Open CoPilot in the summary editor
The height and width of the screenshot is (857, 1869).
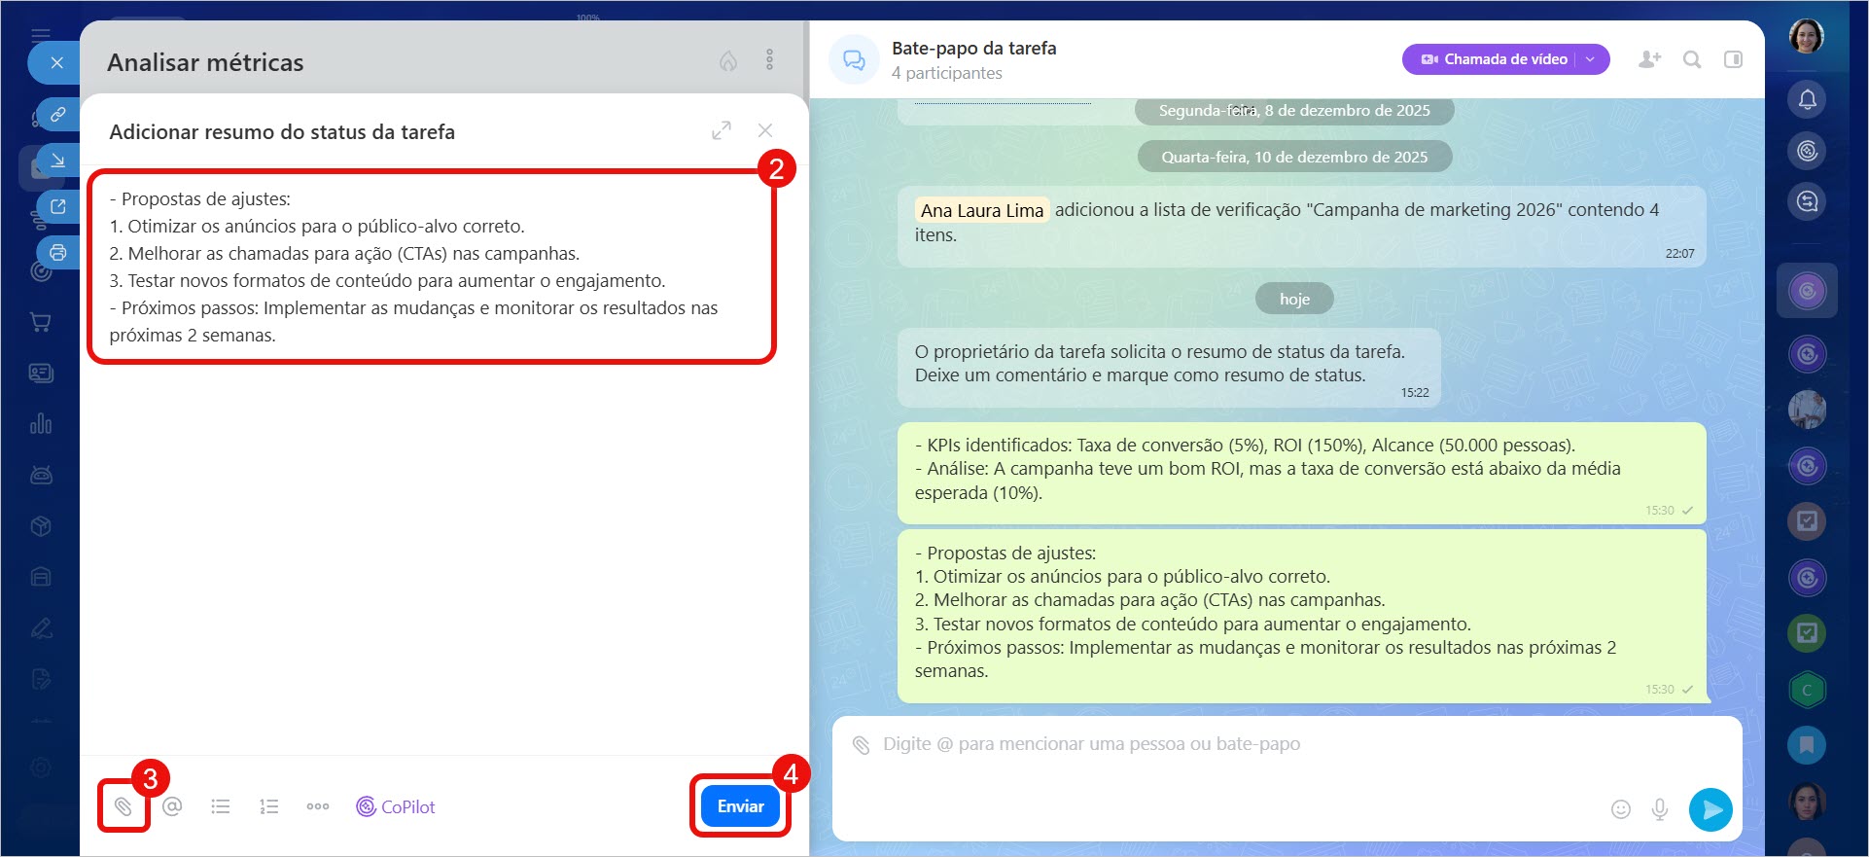pyautogui.click(x=395, y=806)
